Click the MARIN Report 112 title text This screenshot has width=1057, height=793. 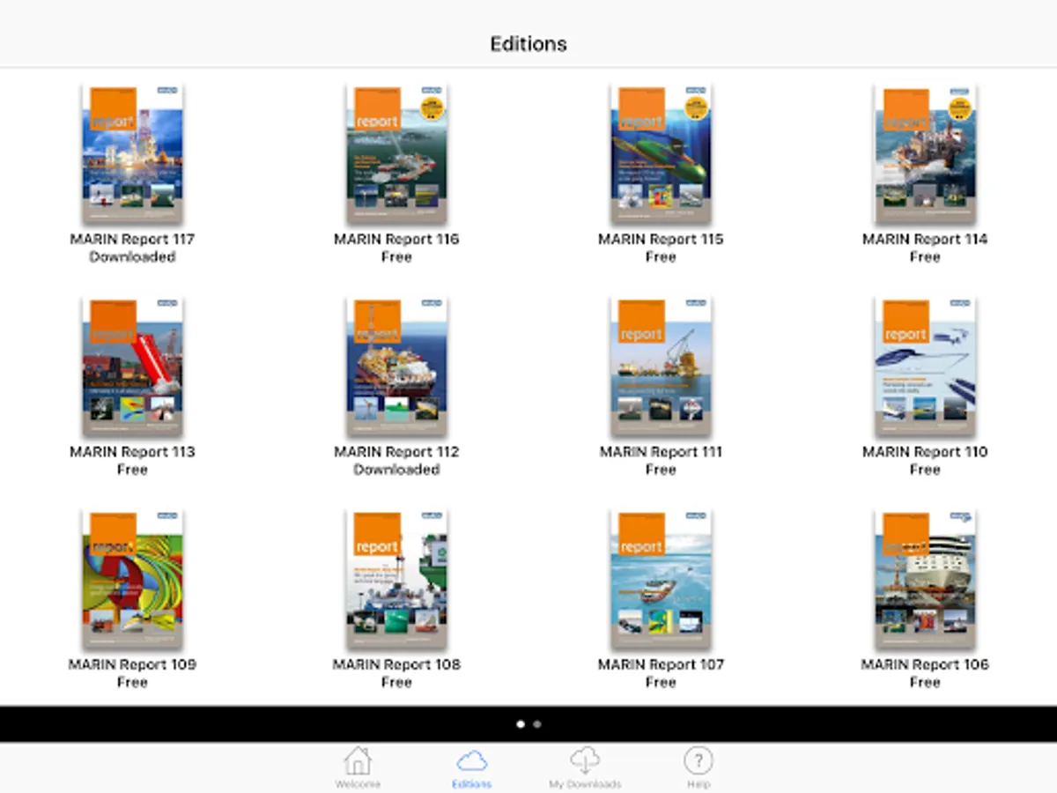[x=396, y=451]
